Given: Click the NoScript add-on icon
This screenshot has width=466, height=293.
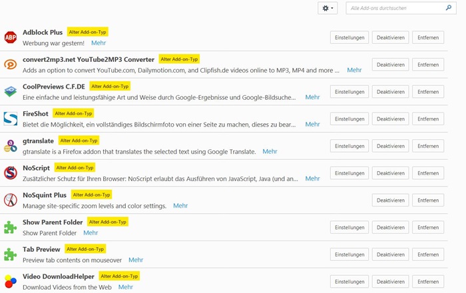Looking at the screenshot, I should [x=10, y=173].
